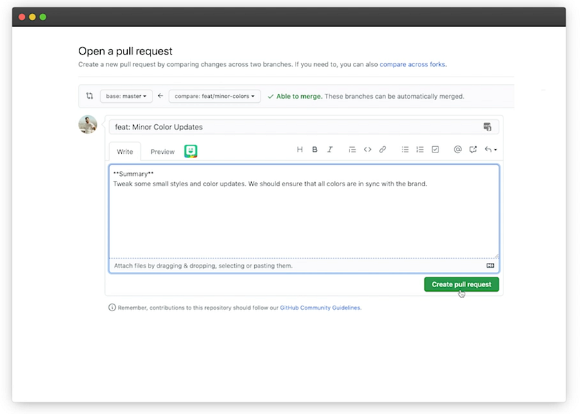Click the Markdown supported icon
The width and height of the screenshot is (587, 414).
click(490, 266)
